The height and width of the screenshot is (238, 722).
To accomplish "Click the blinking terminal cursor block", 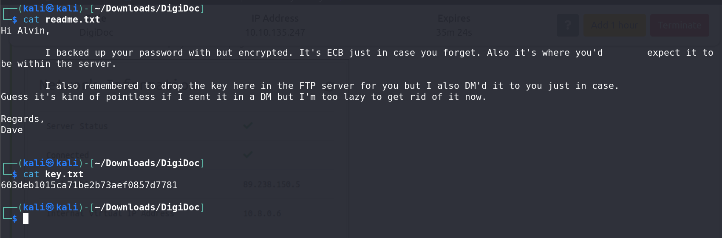I will coord(26,218).
